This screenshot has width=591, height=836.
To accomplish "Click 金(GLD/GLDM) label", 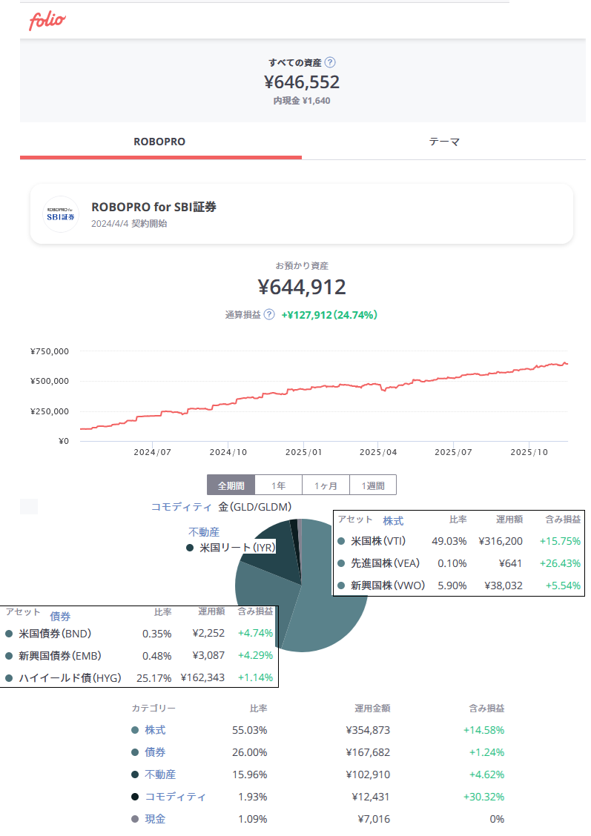I will coord(255,507).
